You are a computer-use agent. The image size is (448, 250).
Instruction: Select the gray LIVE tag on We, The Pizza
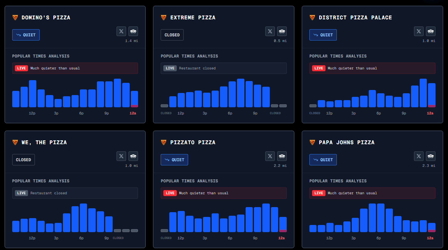(x=21, y=193)
